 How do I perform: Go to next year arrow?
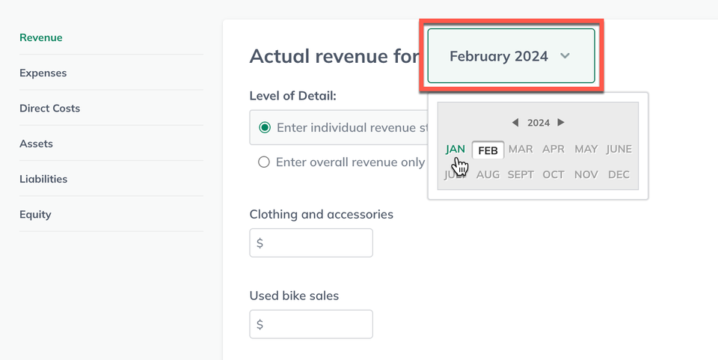(561, 122)
